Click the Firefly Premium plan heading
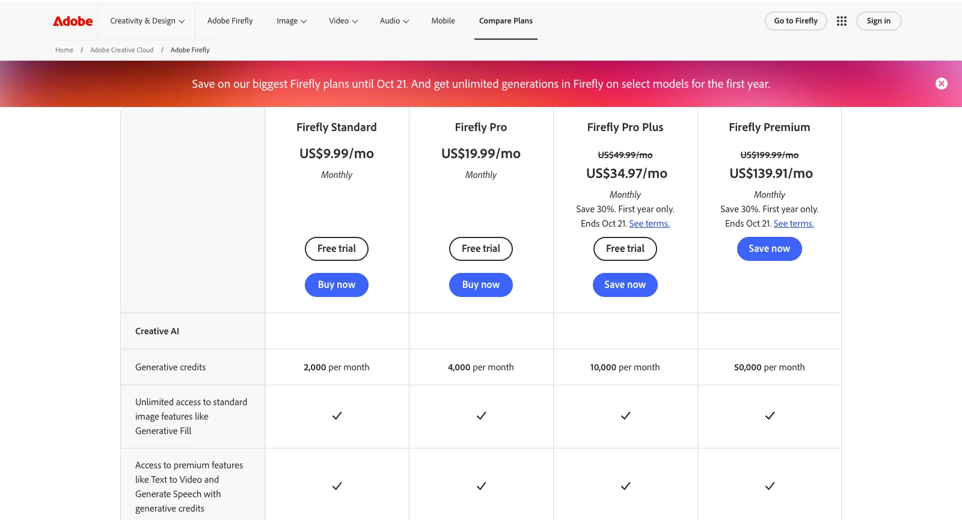 pyautogui.click(x=770, y=127)
